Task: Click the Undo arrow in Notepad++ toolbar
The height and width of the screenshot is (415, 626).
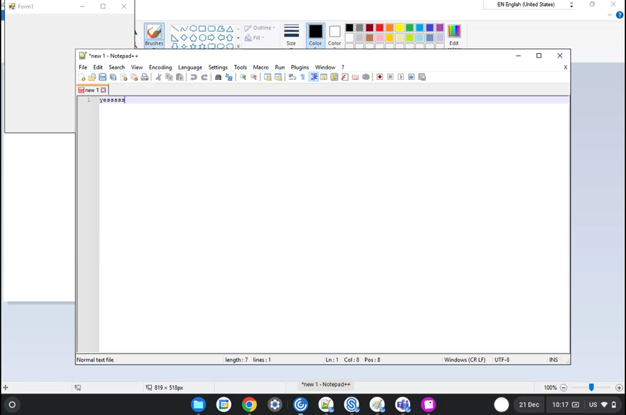Action: 194,78
